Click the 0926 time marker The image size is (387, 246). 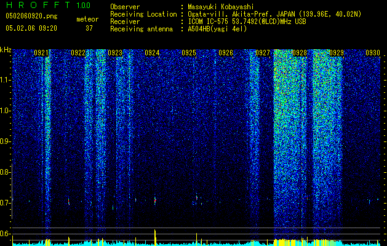point(226,53)
